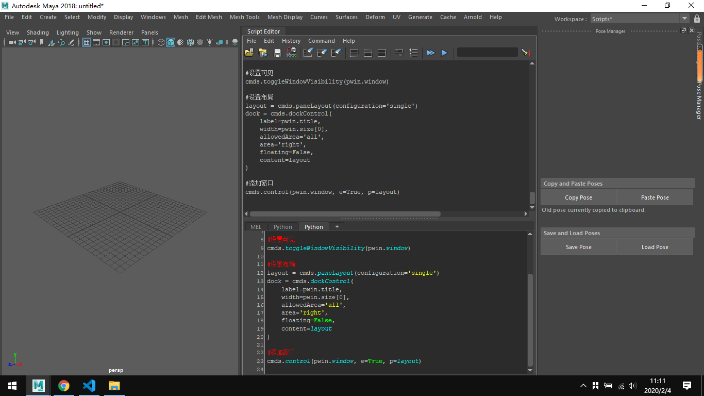The width and height of the screenshot is (704, 396).
Task: Click the Source Script icon
Action: pyautogui.click(x=263, y=53)
